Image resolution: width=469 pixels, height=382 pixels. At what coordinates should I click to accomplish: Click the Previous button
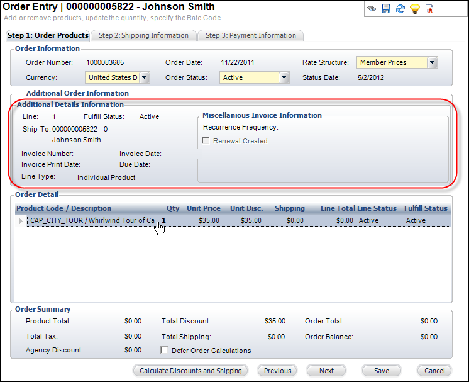(277, 371)
